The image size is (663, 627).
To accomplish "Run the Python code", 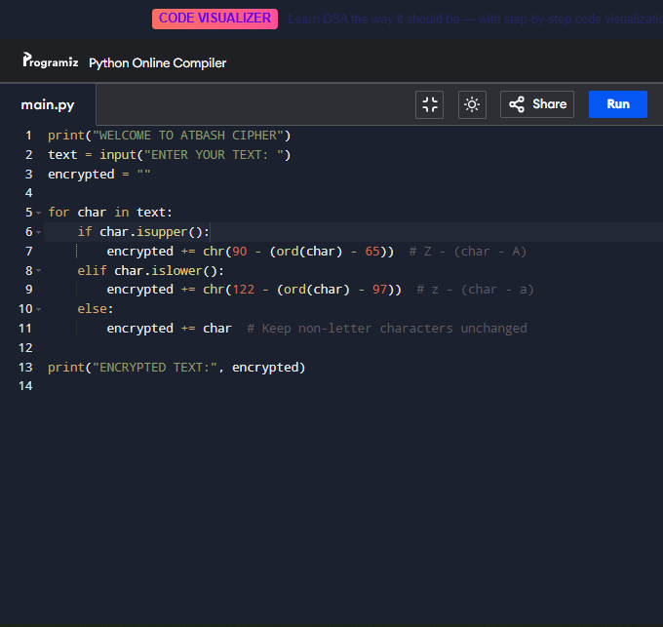I will pos(617,104).
